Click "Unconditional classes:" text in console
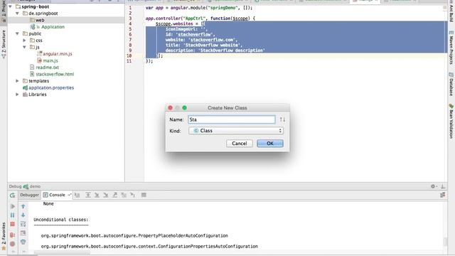 click(x=61, y=220)
